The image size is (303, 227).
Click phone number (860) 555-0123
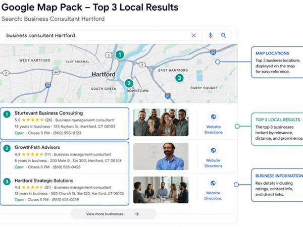click(67, 133)
